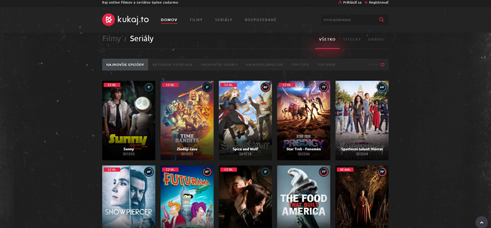This screenshot has height=228, width=491.
Task: Switch filter to Dabing
Action: point(376,39)
